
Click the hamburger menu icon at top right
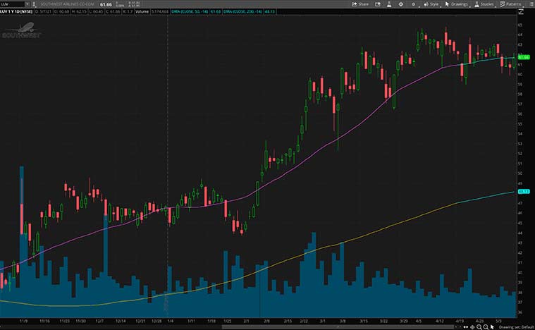point(529,4)
